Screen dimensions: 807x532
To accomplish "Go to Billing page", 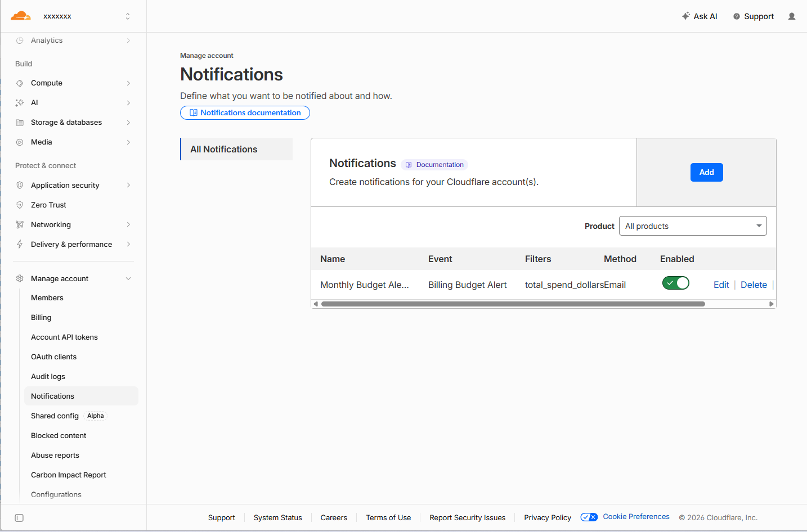I will [41, 318].
